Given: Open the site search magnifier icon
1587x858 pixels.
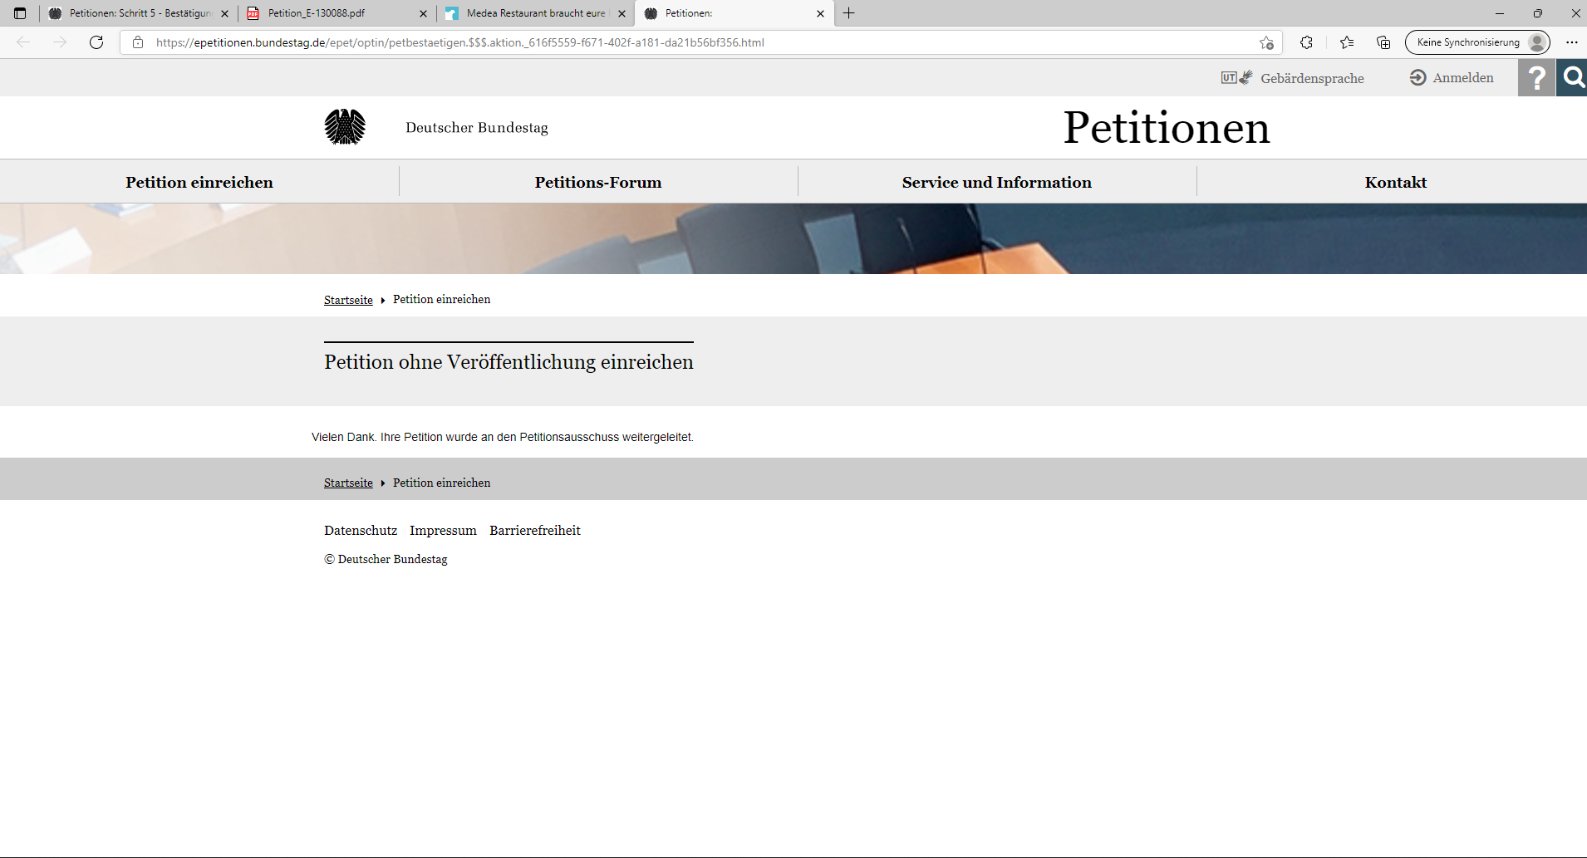Looking at the screenshot, I should [x=1572, y=78].
